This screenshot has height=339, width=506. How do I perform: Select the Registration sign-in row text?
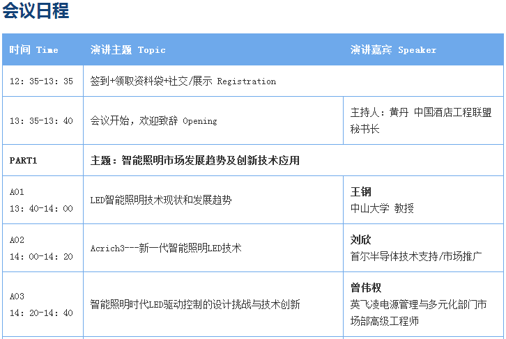click(x=183, y=81)
